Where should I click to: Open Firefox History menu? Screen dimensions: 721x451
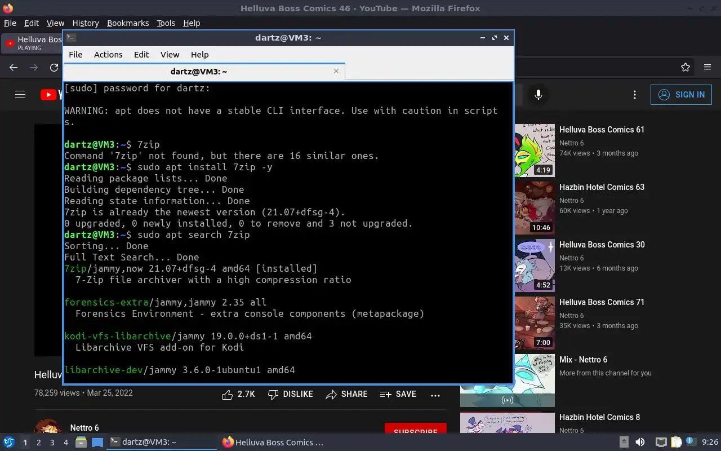[86, 23]
